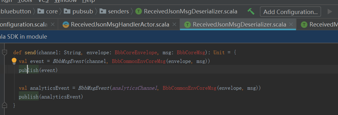Screen dimensions: 338x115
Task: Click 'BbbCoreMsg' parameter type
Action: (x=191, y=52)
